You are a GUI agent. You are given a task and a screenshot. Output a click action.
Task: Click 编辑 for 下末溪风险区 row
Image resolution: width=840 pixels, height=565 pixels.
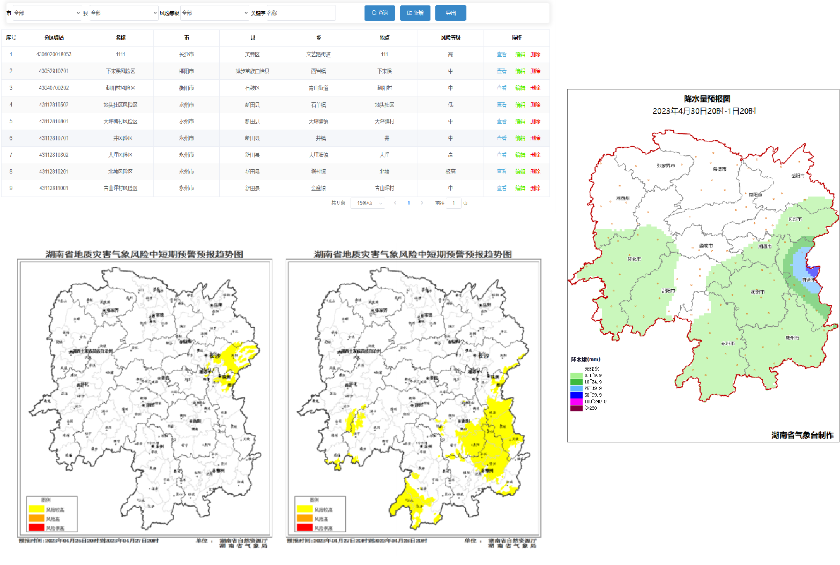point(520,71)
